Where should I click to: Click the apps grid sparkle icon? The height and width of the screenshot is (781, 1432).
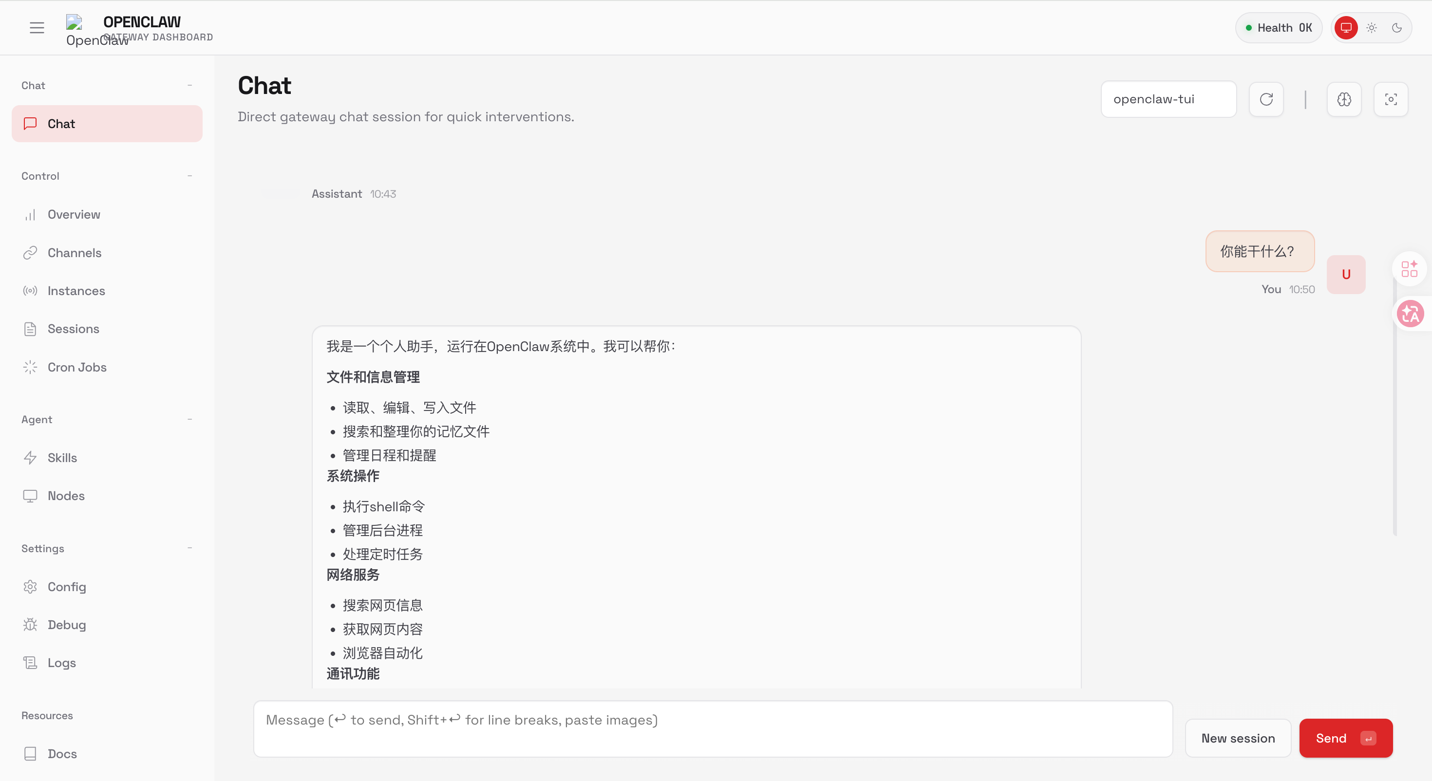click(x=1410, y=269)
